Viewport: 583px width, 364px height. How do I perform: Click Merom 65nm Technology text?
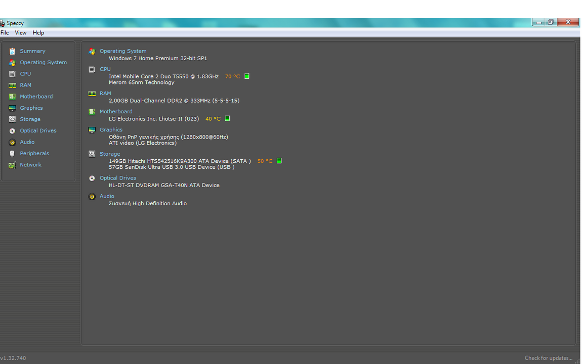click(x=142, y=82)
